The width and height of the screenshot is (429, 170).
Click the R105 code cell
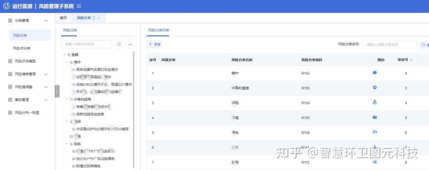[x=305, y=118]
